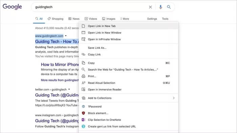Select Print... menu entry
The width and height of the screenshot is (237, 133).
coord(128,76)
